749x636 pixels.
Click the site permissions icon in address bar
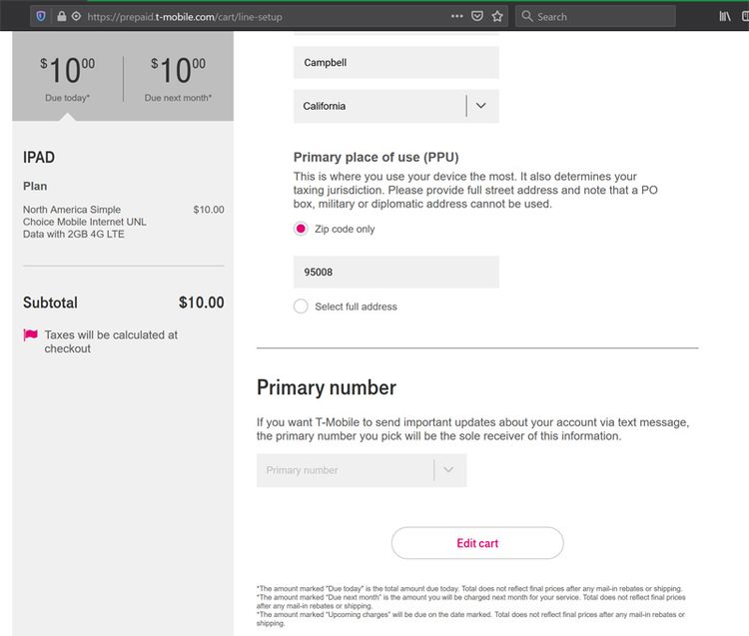(76, 16)
